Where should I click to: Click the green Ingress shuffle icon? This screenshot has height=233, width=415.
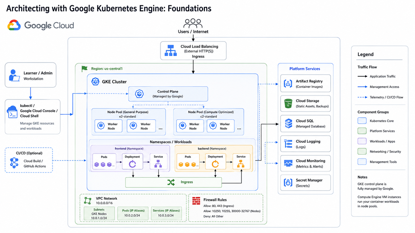point(171,182)
